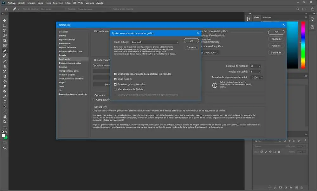Screen dimensions: 317x191
Task: Choose the Rectangular Marquee tool
Action: pos(5,25)
